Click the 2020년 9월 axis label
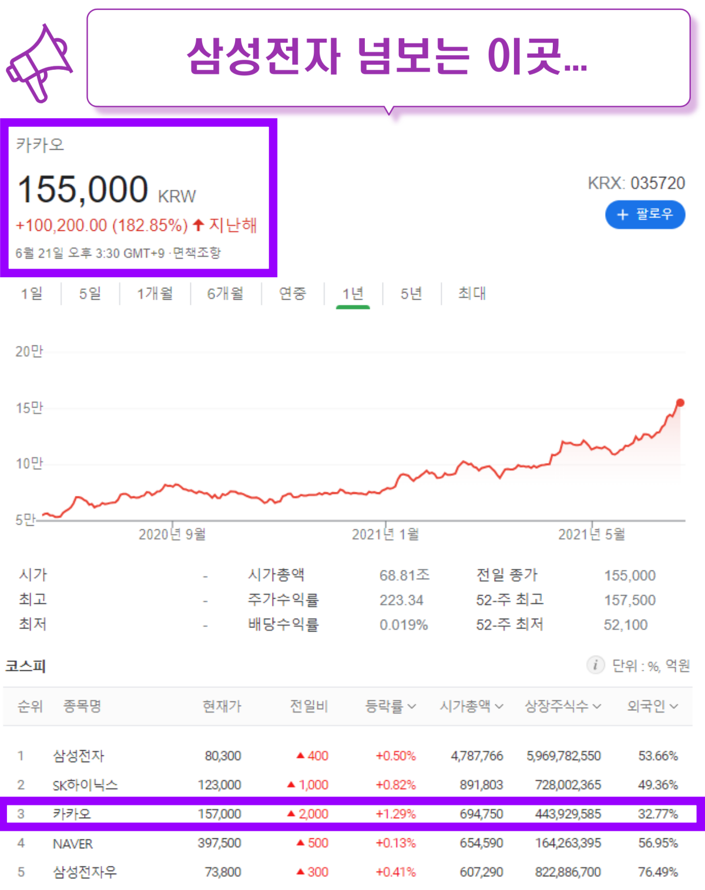 tap(172, 534)
